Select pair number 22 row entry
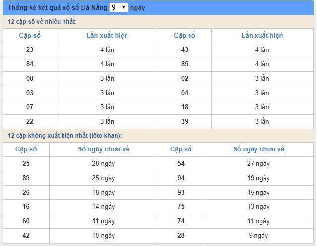The height and width of the screenshot is (246, 317). (x=30, y=121)
